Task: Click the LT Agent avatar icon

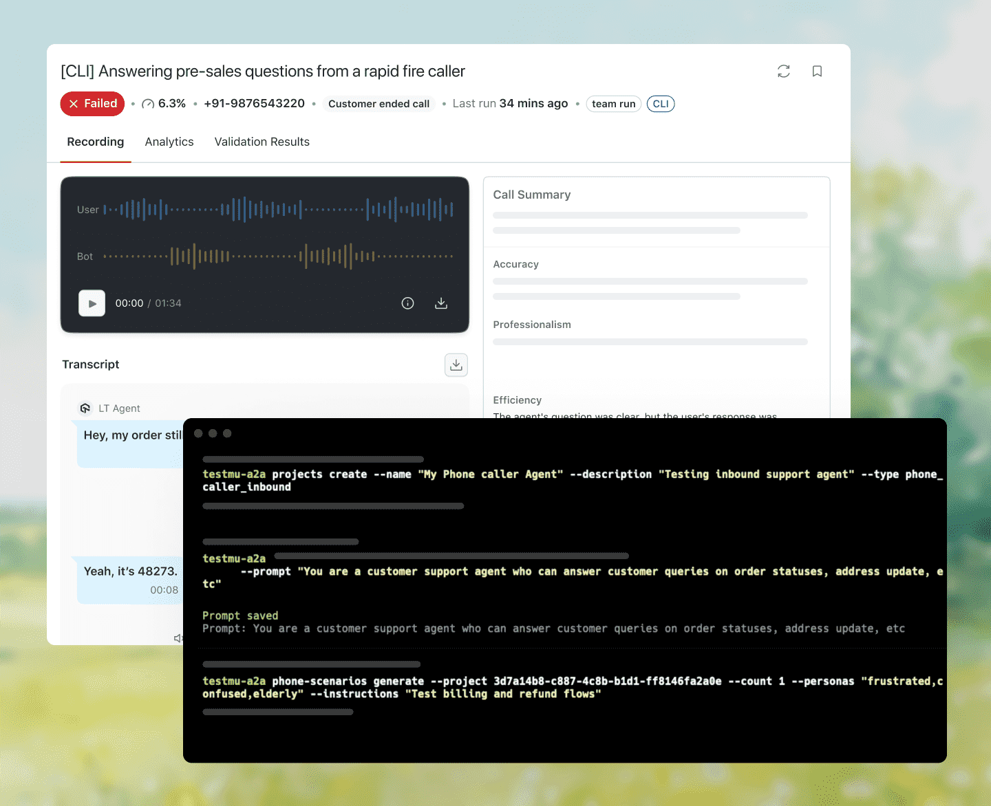Action: (85, 409)
